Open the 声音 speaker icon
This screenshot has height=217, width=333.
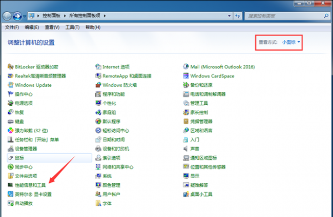(x=186, y=149)
